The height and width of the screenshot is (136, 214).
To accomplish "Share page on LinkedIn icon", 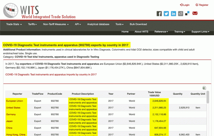I will coord(173,14).
